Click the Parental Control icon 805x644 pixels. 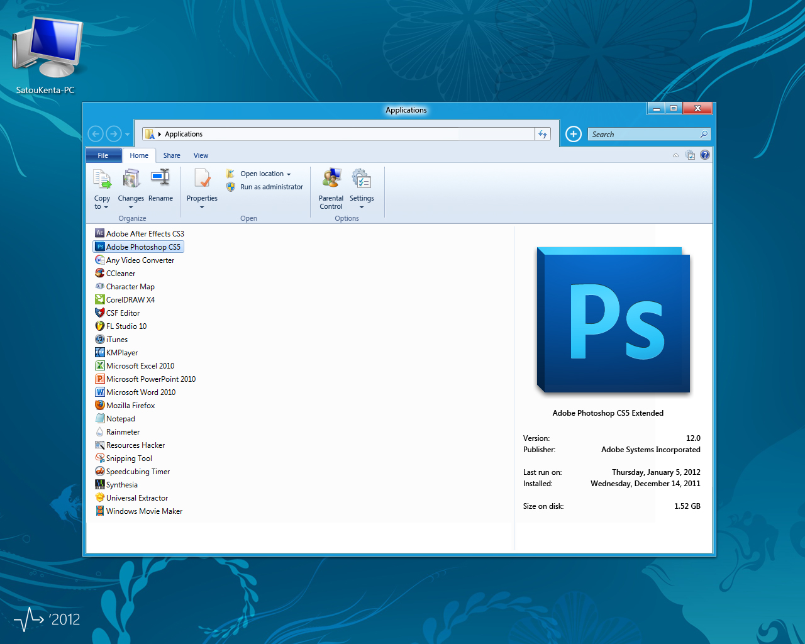pyautogui.click(x=331, y=179)
